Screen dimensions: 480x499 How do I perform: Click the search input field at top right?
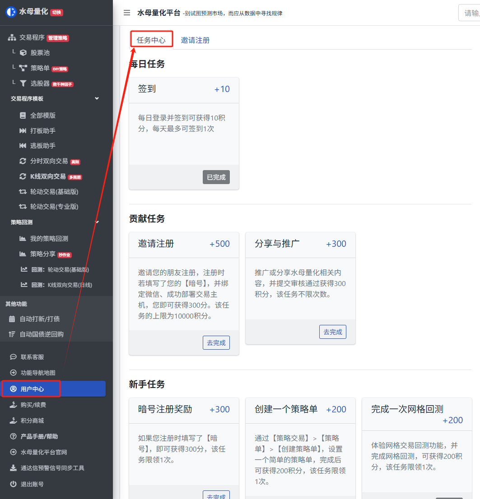tap(470, 13)
